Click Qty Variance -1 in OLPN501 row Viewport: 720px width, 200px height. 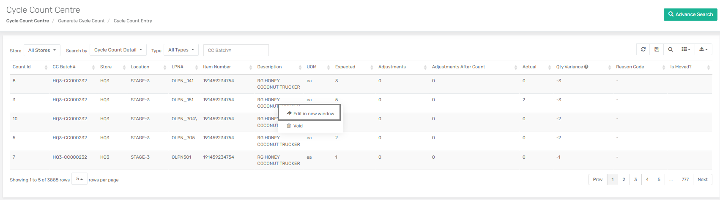pos(558,157)
